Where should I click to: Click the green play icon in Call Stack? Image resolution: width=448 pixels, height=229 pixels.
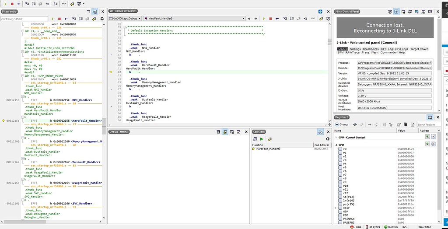point(262,139)
